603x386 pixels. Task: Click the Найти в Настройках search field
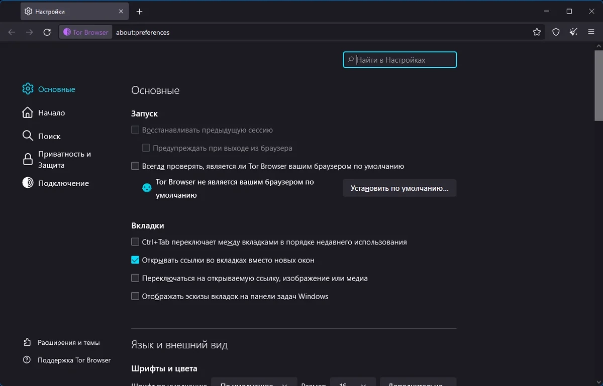(400, 60)
